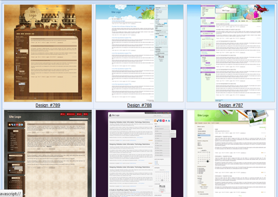
Task: Open the Design #788 link
Action: tap(139, 105)
